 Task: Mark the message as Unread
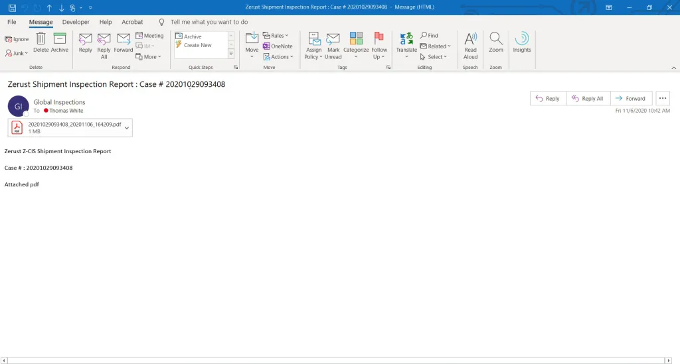tap(333, 46)
